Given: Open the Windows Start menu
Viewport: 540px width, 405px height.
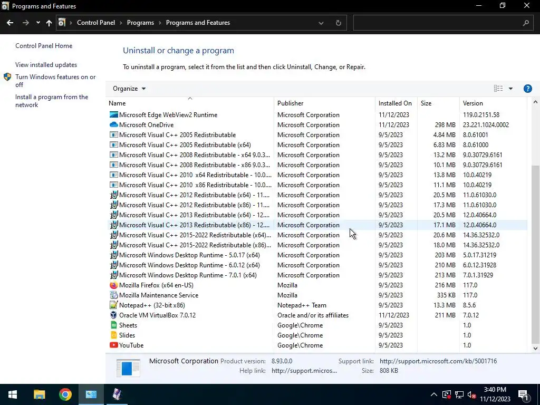Looking at the screenshot, I should coord(13,394).
